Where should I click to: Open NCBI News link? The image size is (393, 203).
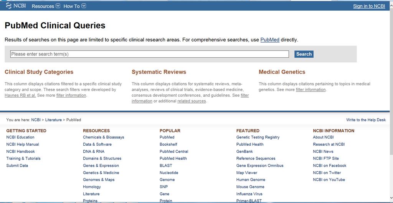(x=323, y=151)
